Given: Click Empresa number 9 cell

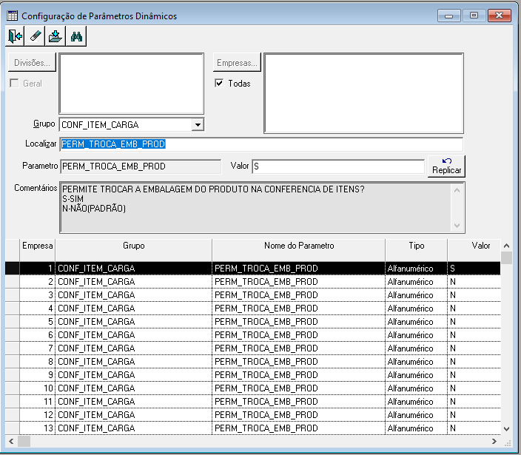Looking at the screenshot, I should [37, 374].
